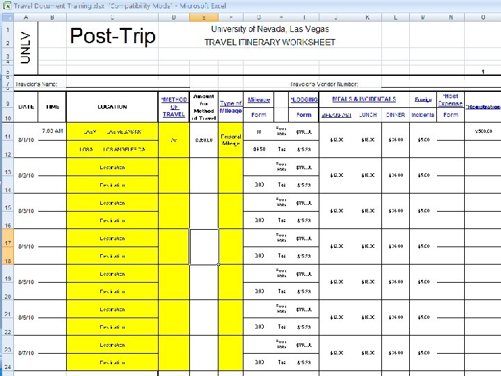Select column O header
Viewport: 501px width, 376px height.
(x=483, y=17)
